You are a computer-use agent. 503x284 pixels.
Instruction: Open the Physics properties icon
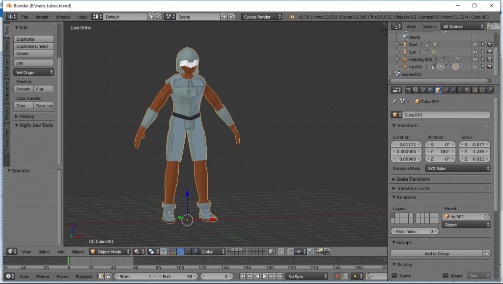point(489,90)
